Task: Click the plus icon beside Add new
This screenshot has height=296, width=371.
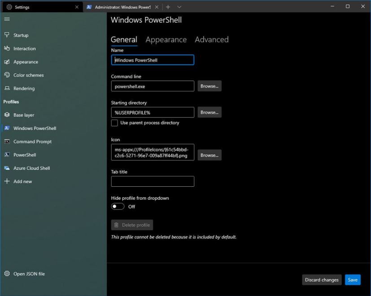Action: click(7, 181)
